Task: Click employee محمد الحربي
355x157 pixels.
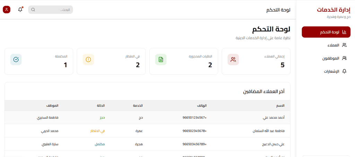Action: (x=49, y=131)
